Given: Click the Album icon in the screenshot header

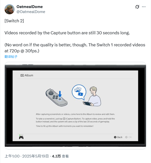Looking at the screenshot, I should pyautogui.click(x=22, y=75).
